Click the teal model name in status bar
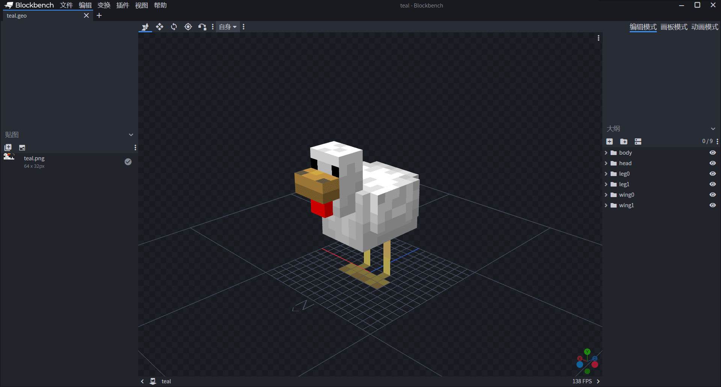Image resolution: width=721 pixels, height=387 pixels. coord(166,381)
